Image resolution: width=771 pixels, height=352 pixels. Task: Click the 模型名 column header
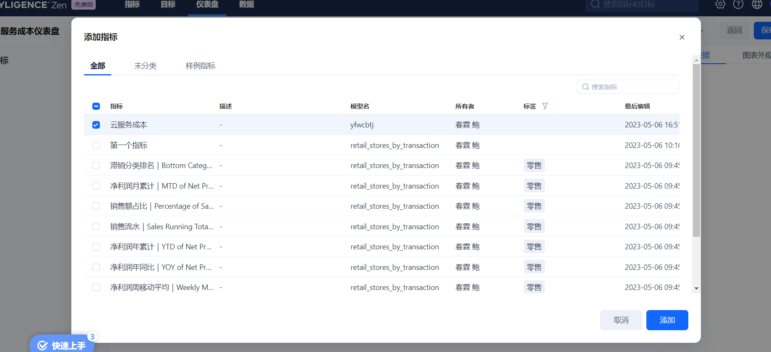(x=360, y=106)
